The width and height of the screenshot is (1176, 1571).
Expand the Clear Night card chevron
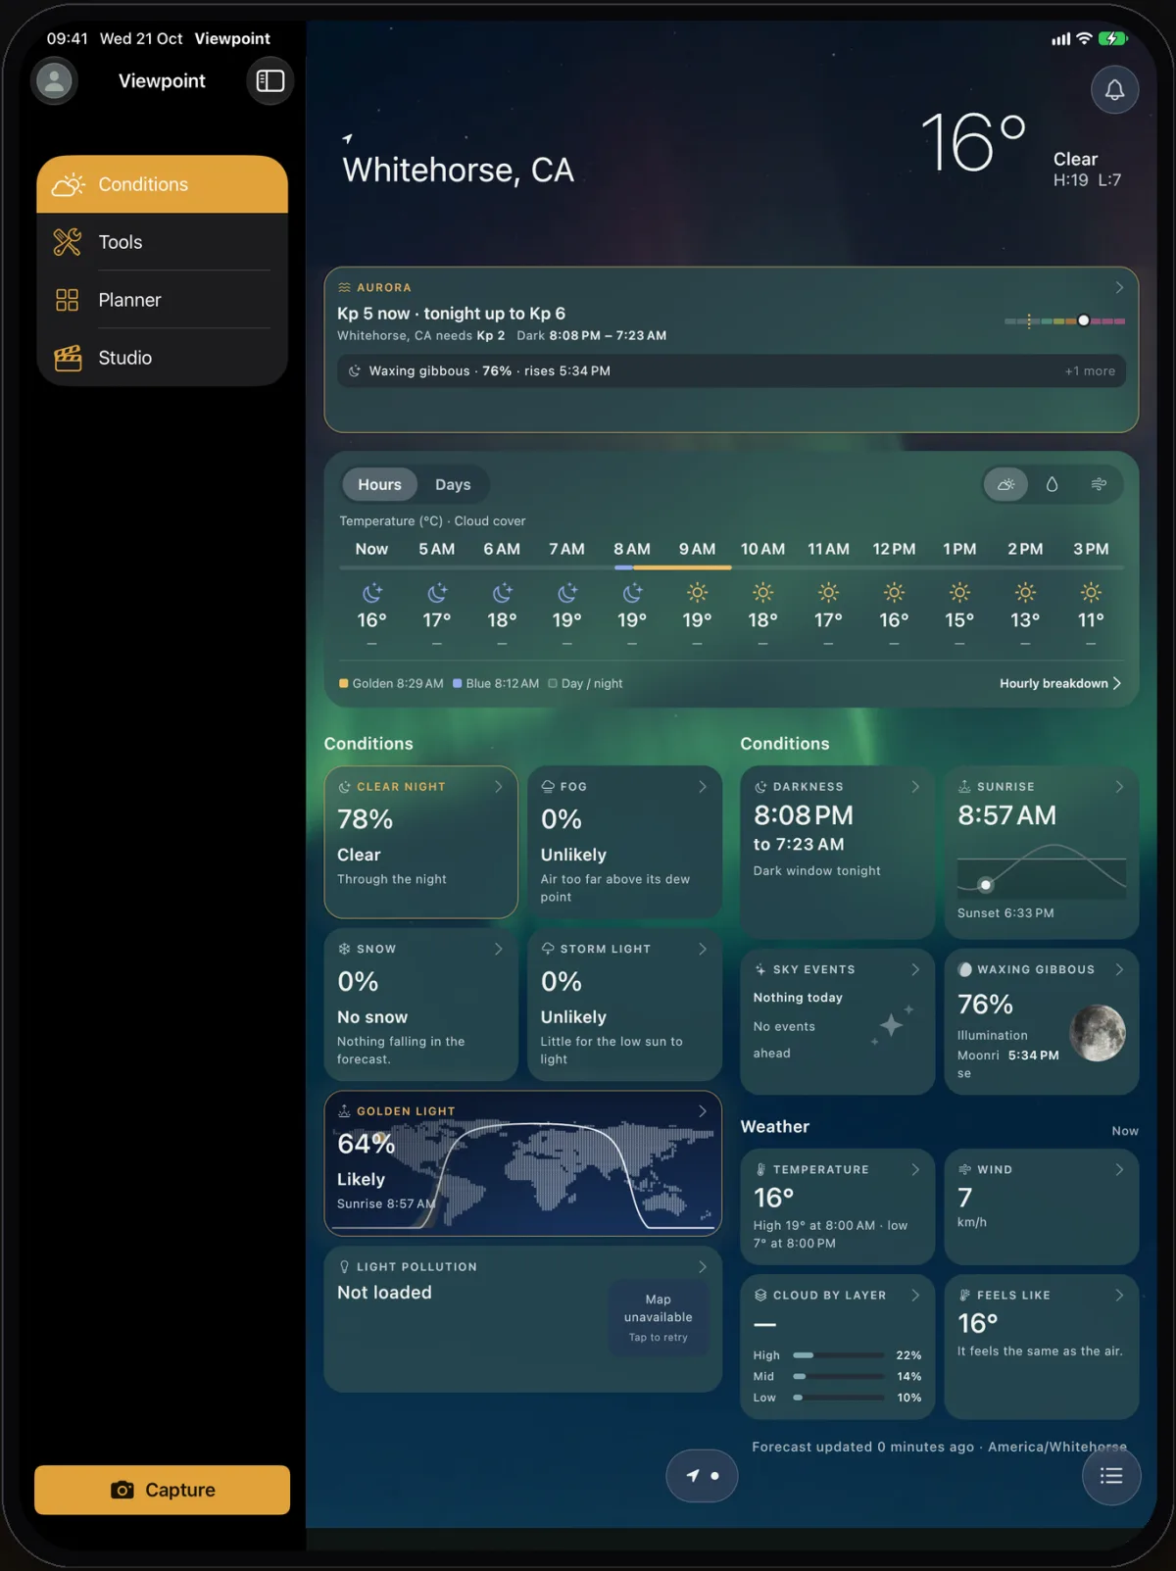[499, 786]
